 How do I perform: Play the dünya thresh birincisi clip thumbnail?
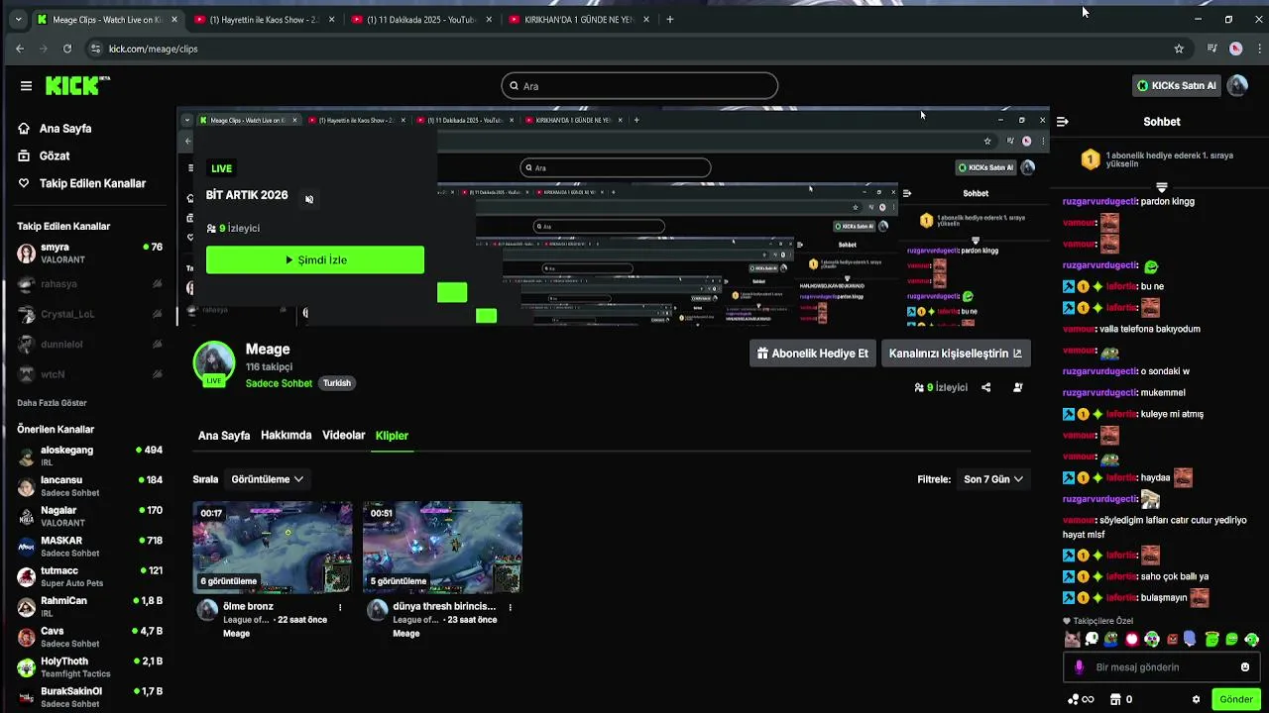[x=442, y=548]
